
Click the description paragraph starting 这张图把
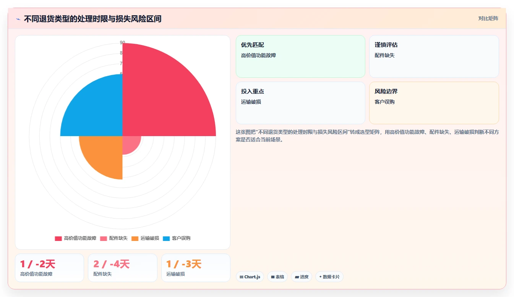point(367,136)
